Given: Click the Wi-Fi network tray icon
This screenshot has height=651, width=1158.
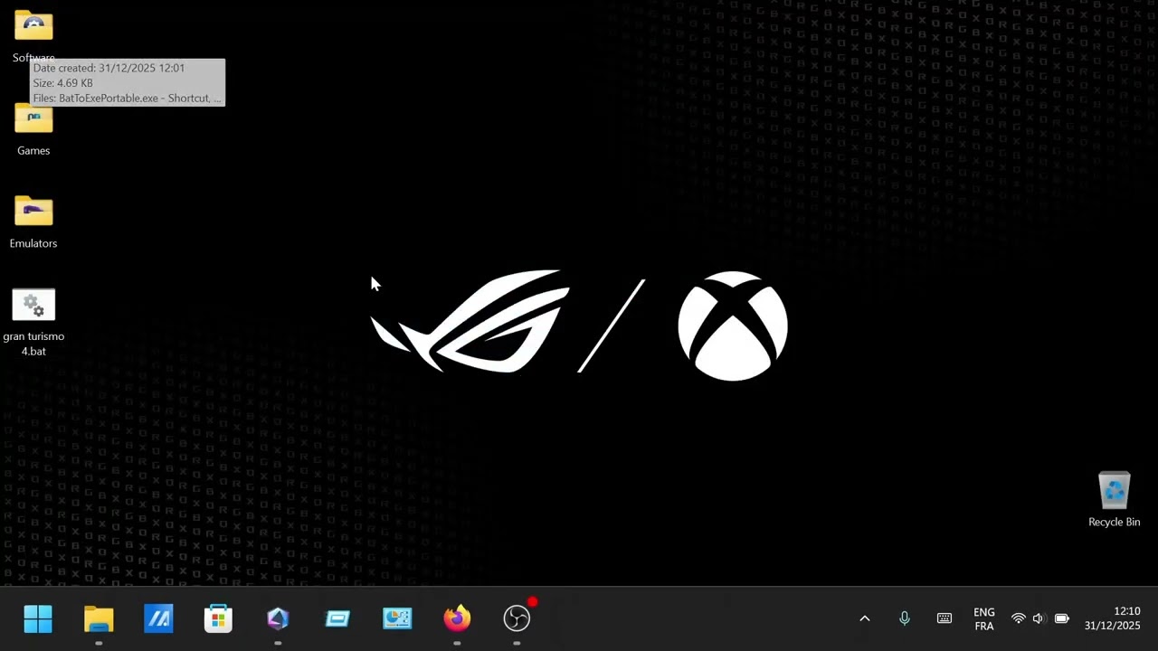Looking at the screenshot, I should (1018, 619).
